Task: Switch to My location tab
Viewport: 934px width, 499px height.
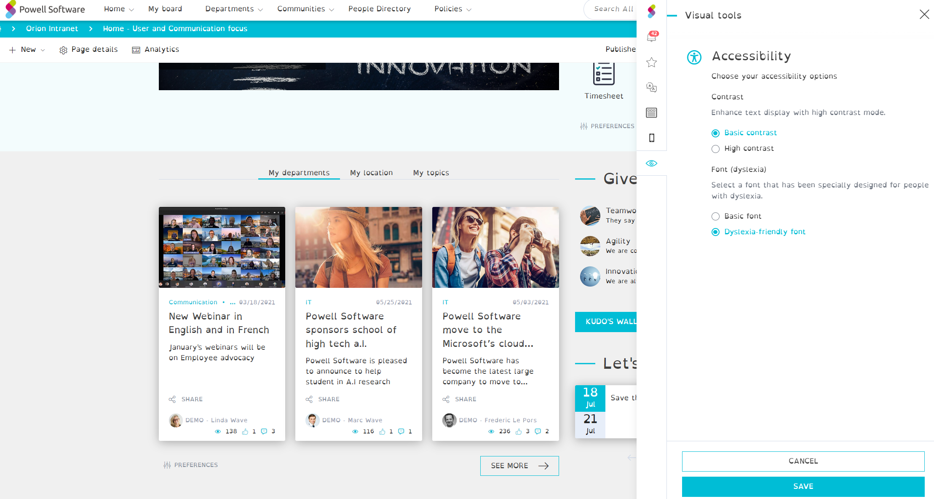Action: [371, 173]
